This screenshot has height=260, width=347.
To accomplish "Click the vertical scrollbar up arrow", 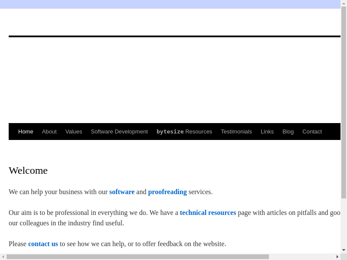I will pos(344,3).
